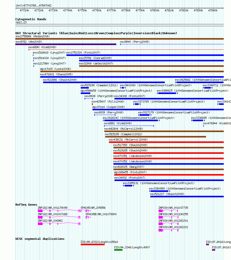Open nsv9938 (Perry2008) label
The image size is (231, 260).
click(99, 96)
